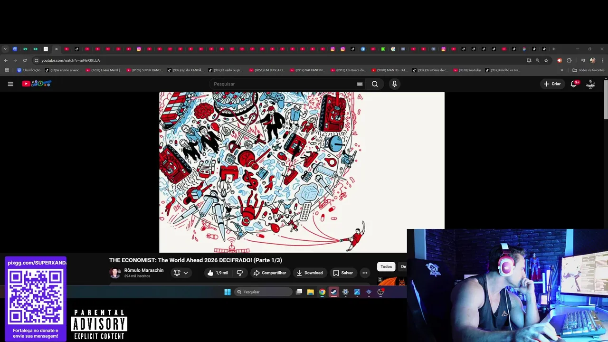608x342 pixels.
Task: Open YouTube notifications bell with 9+ badge
Action: (574, 84)
